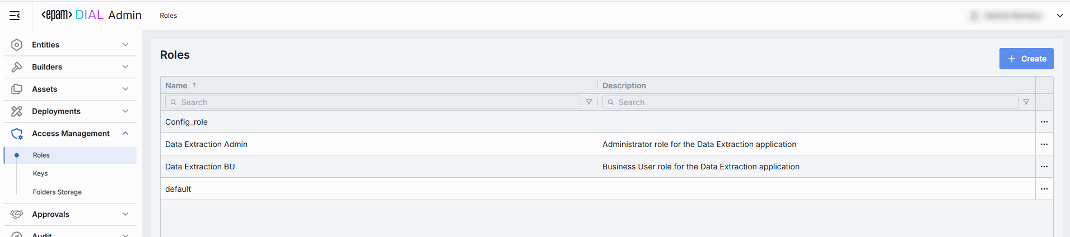
Task: Click the Create role button
Action: (x=1026, y=59)
